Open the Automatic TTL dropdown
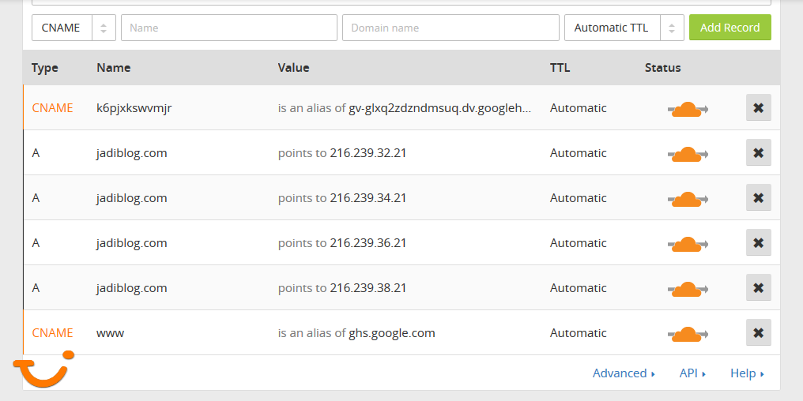Image resolution: width=803 pixels, height=401 pixels. (624, 28)
